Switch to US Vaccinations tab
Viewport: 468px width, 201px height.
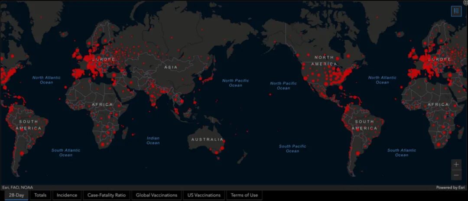click(204, 195)
